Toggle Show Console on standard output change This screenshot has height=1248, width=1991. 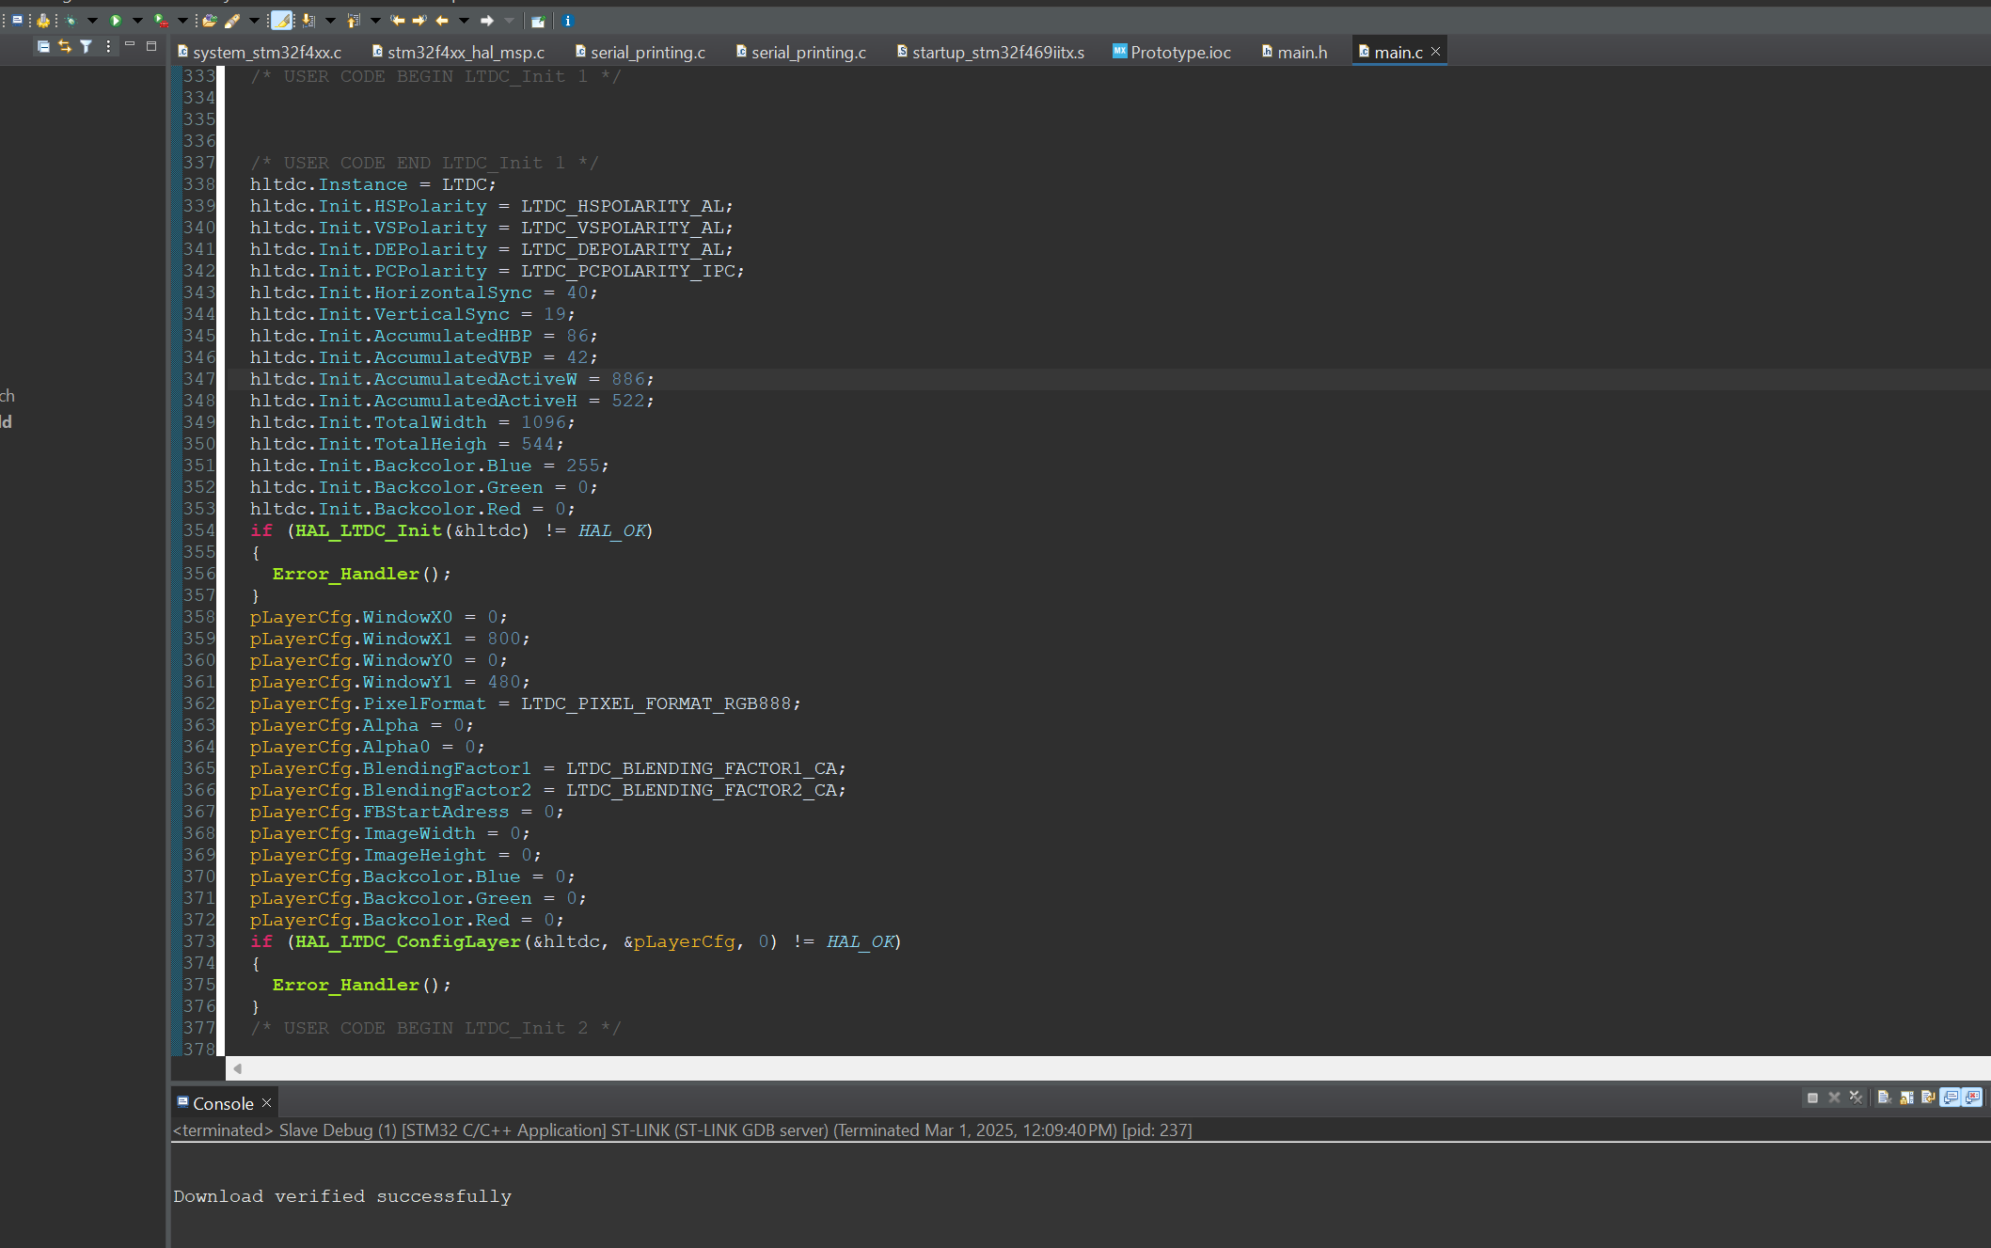pyautogui.click(x=1951, y=1098)
